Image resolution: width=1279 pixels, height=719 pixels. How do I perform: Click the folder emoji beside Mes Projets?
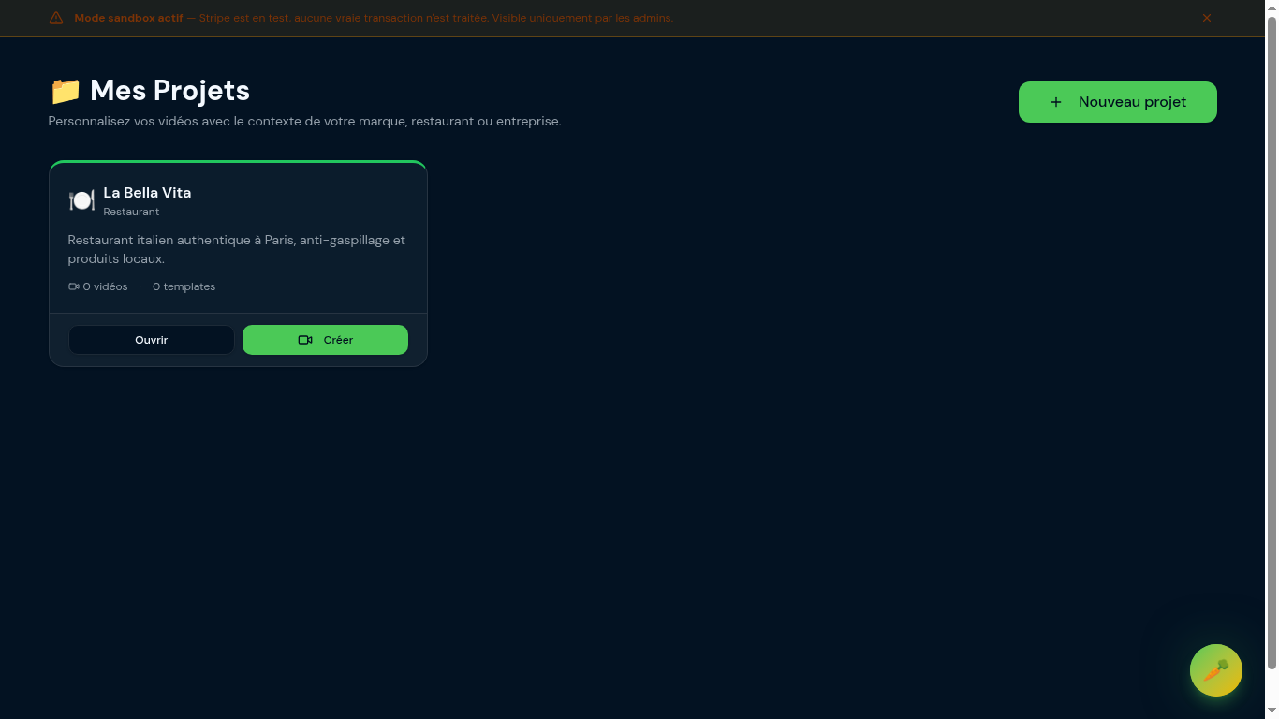[x=66, y=91]
